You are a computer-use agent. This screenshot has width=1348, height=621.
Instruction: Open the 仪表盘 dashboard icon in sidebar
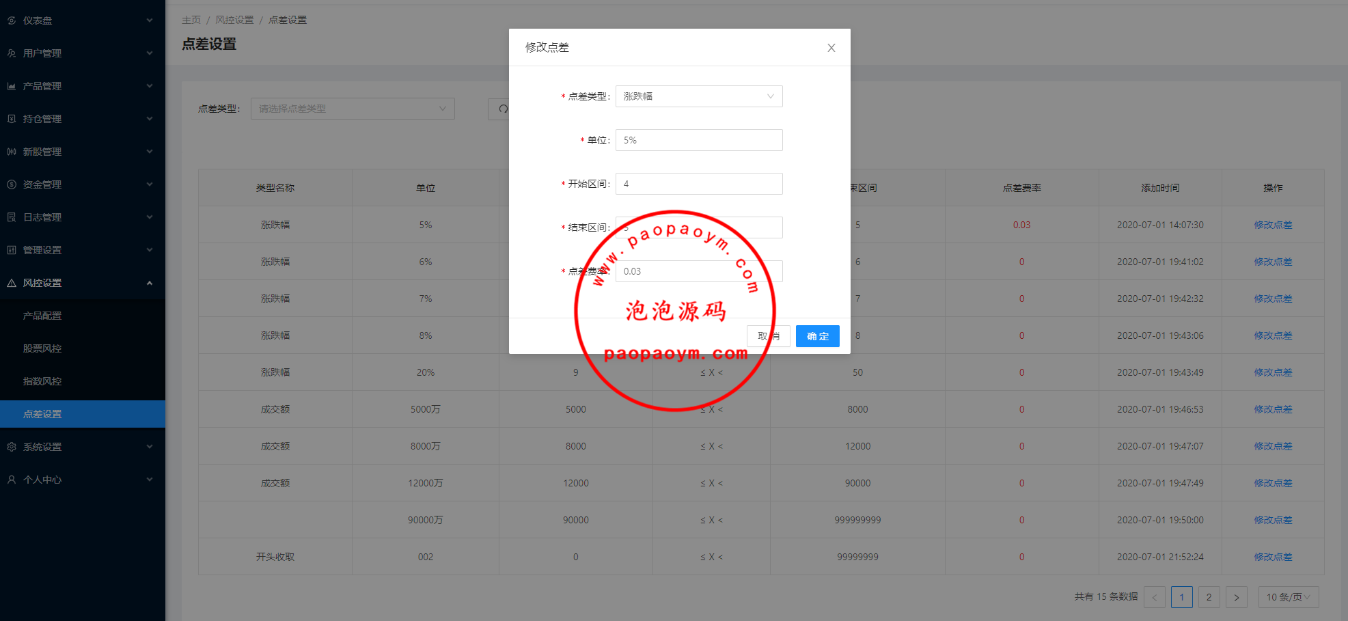(12, 20)
